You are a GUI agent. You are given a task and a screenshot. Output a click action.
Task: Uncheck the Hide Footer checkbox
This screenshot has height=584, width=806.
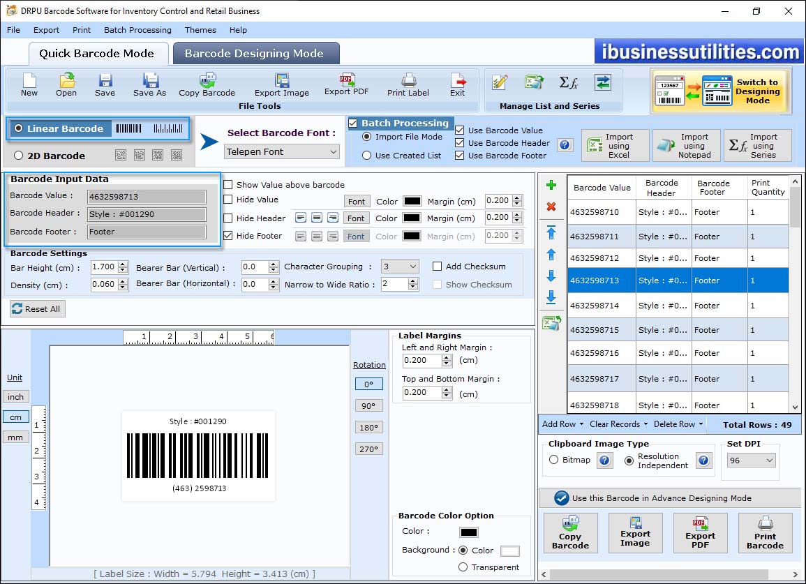tap(227, 235)
